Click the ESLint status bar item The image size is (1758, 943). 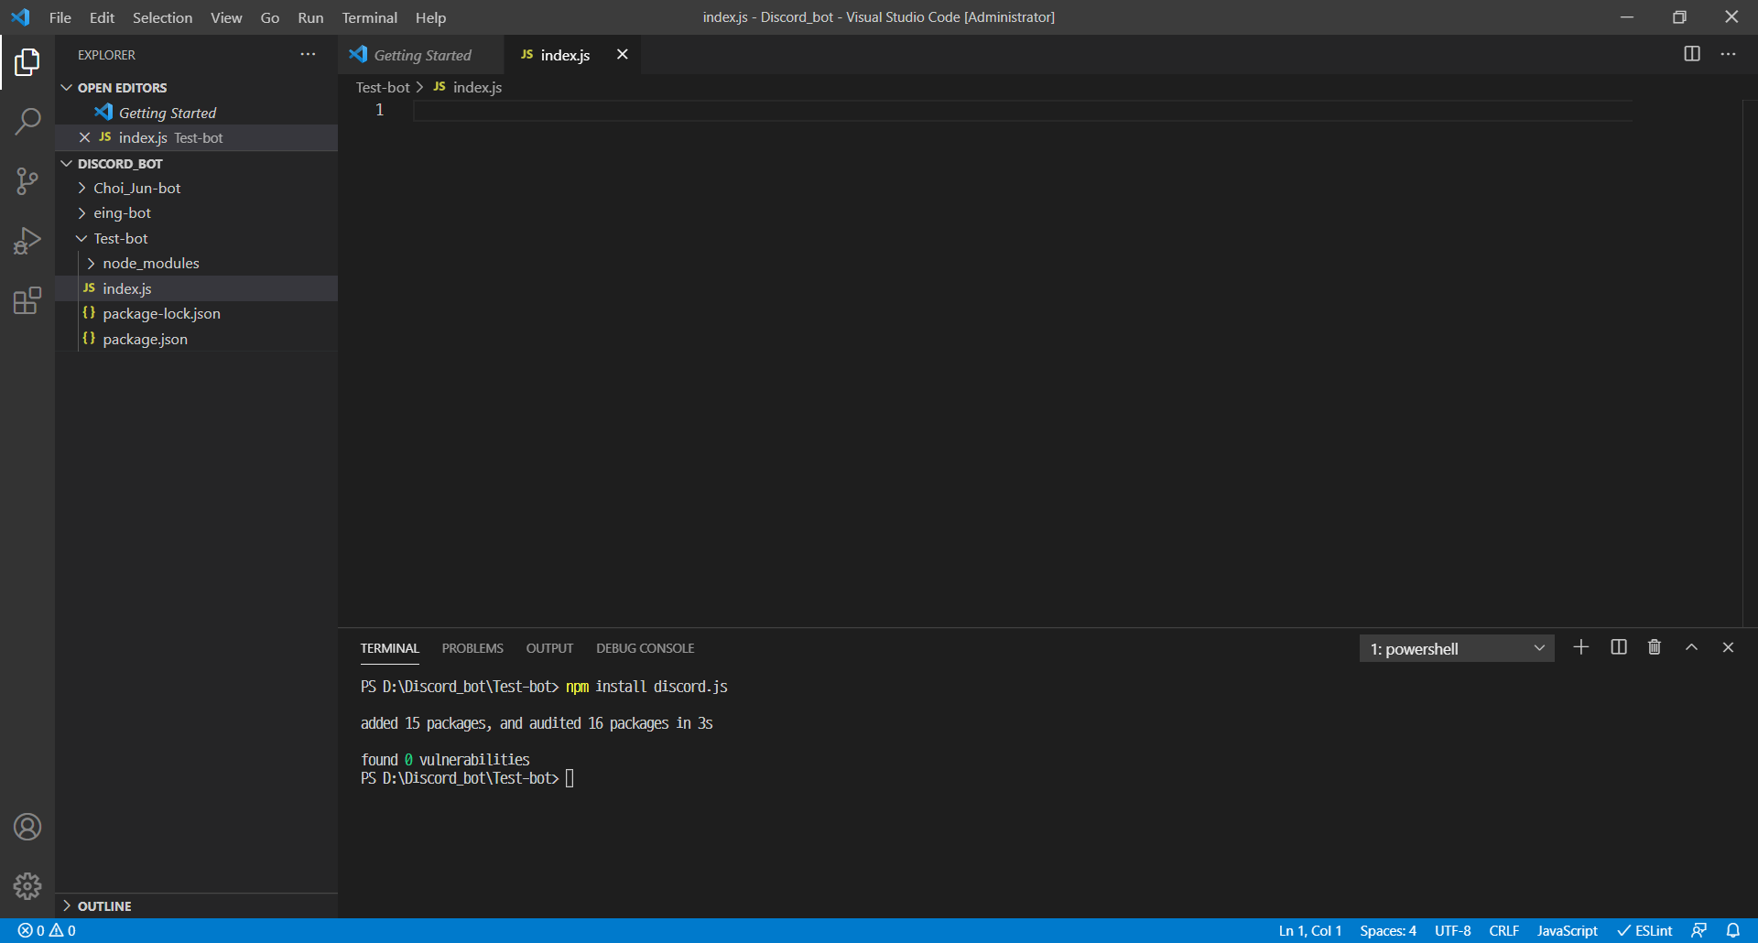coord(1645,930)
